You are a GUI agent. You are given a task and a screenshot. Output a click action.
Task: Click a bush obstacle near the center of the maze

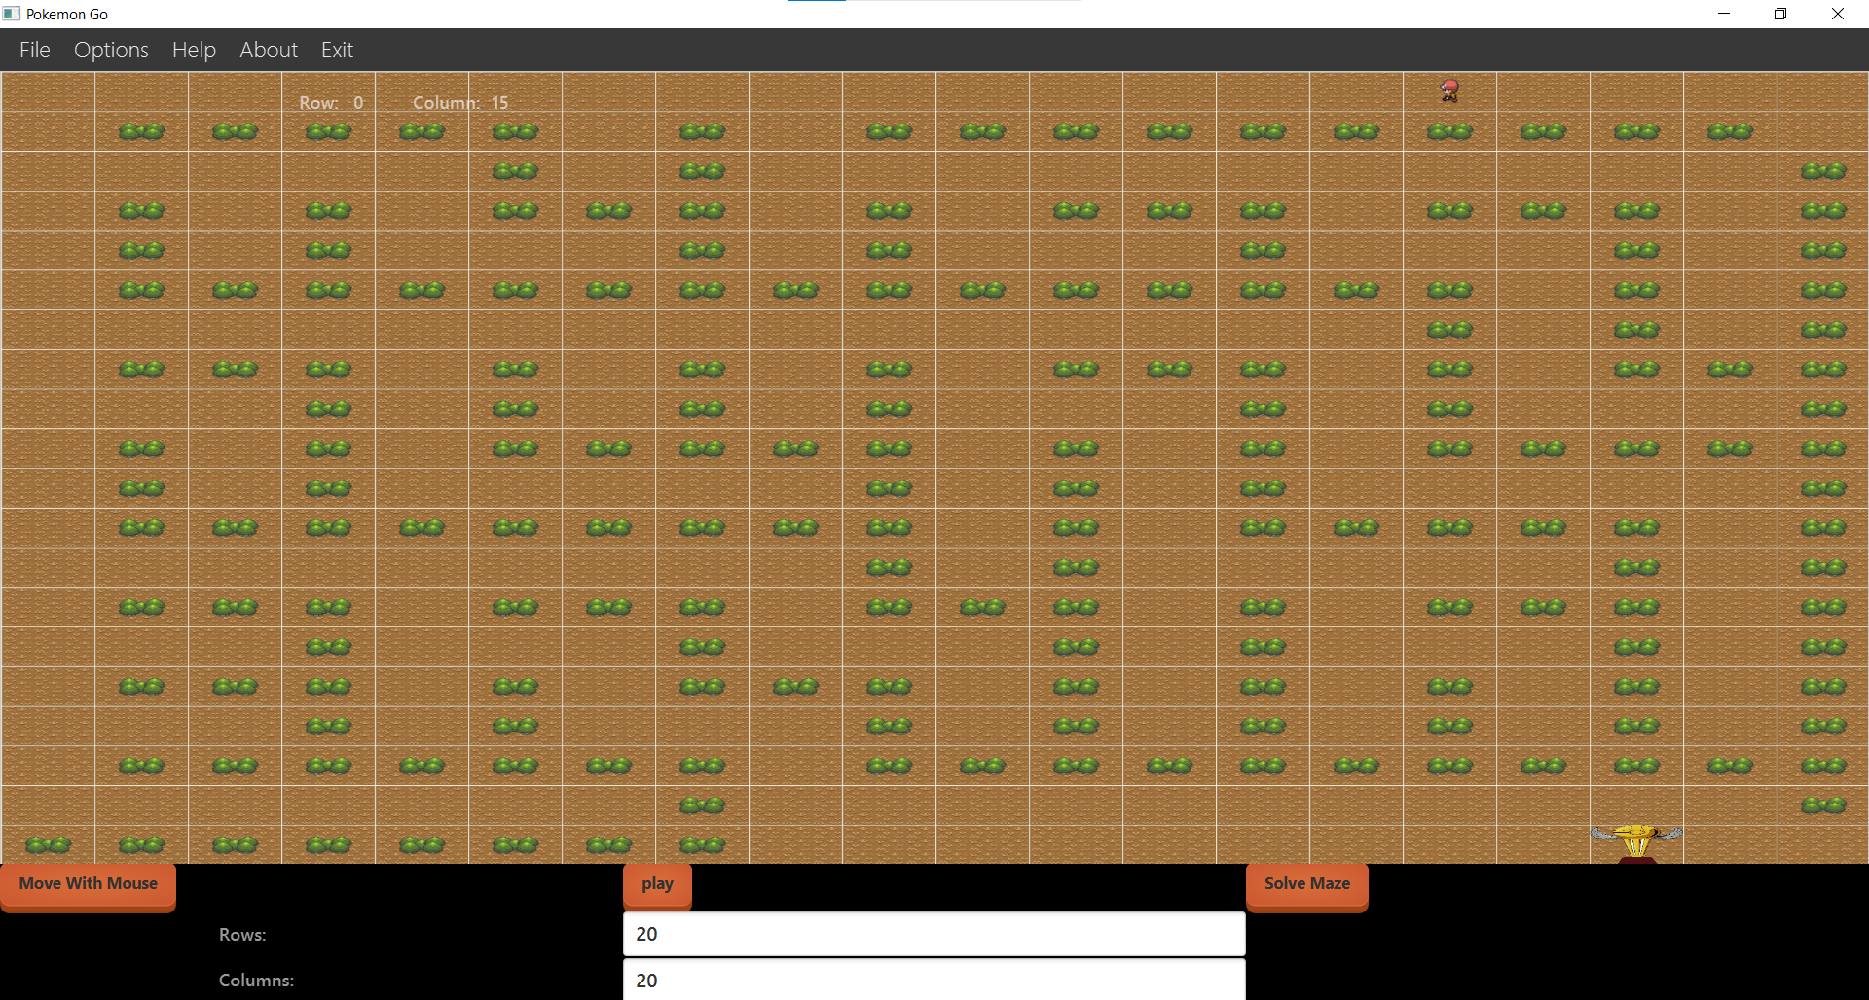[888, 448]
